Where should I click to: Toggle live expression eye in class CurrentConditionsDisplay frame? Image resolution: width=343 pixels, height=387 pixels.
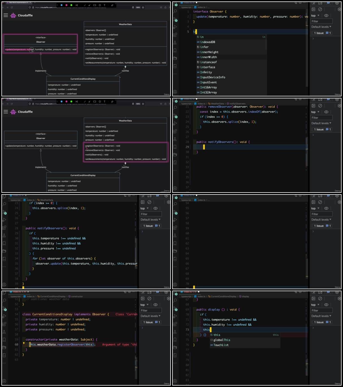[x=155, y=305]
